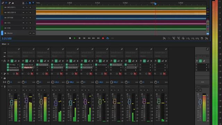The image size is (222, 125).
Task: Collapse the fader section of the mixer
Action: pyautogui.click(x=2, y=86)
